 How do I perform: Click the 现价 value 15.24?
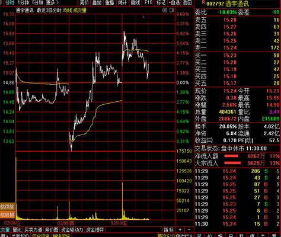coord(230,91)
